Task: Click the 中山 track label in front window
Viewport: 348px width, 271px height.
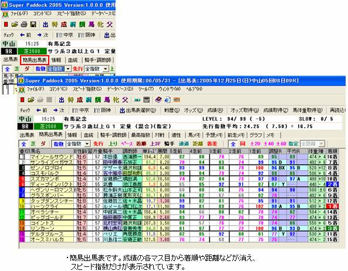Action: (25, 119)
